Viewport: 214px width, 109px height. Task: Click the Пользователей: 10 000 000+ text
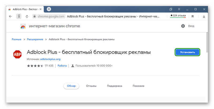click(94, 66)
